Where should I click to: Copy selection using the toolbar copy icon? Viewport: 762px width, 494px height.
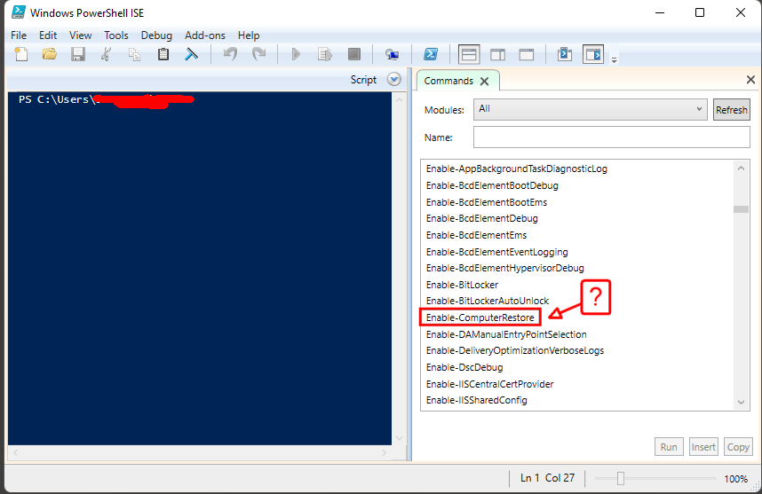[x=135, y=54]
